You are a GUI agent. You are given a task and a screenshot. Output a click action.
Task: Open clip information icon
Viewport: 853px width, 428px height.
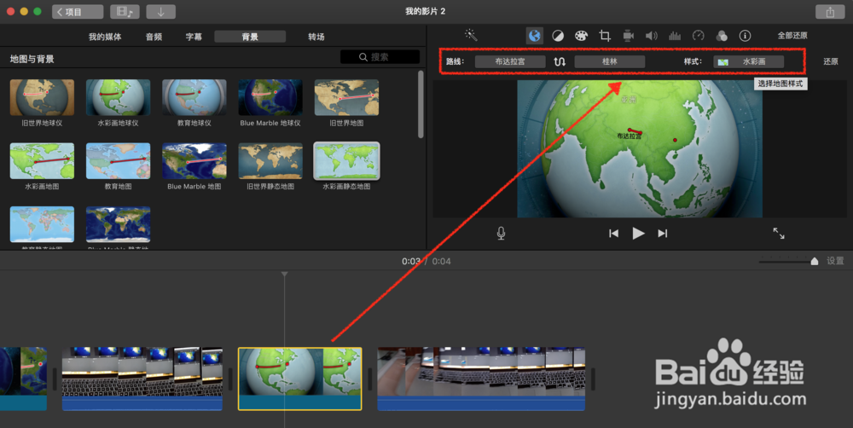point(745,36)
